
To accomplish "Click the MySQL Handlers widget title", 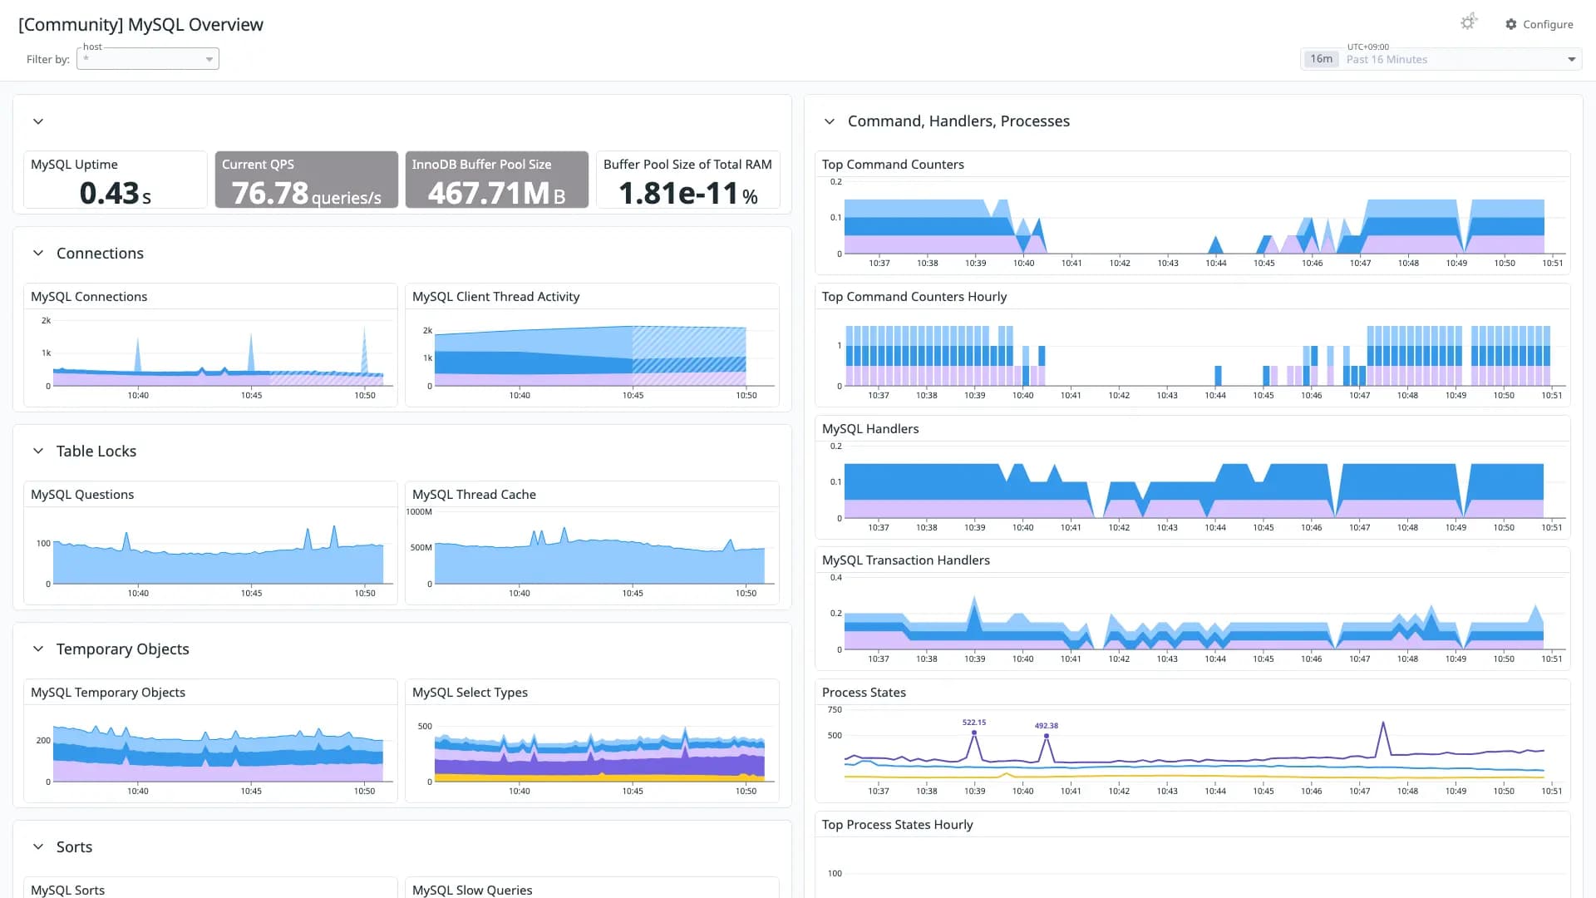I will tap(870, 429).
